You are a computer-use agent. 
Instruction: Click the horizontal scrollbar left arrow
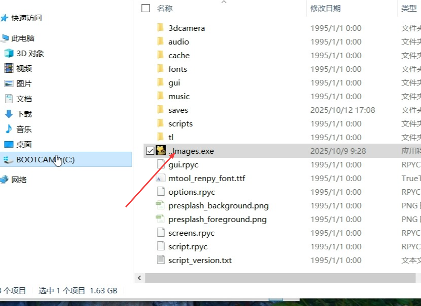[x=140, y=278]
